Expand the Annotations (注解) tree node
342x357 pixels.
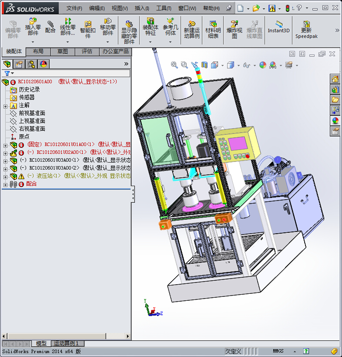tap(5, 106)
